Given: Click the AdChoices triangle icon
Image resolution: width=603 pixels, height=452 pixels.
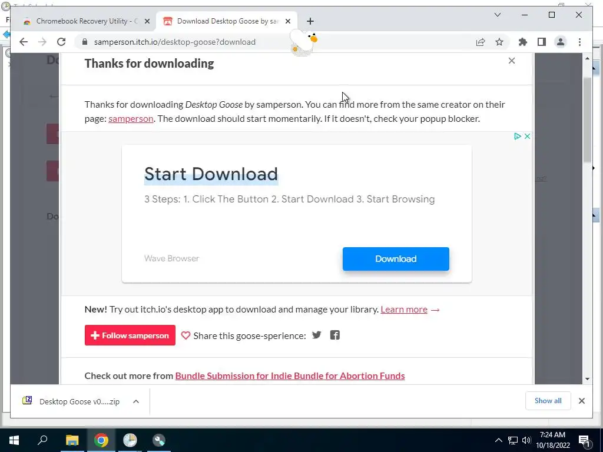Looking at the screenshot, I should point(518,136).
